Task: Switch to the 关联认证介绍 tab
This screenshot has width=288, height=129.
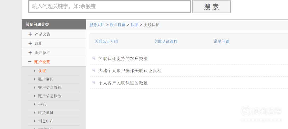Action: pos(106,41)
